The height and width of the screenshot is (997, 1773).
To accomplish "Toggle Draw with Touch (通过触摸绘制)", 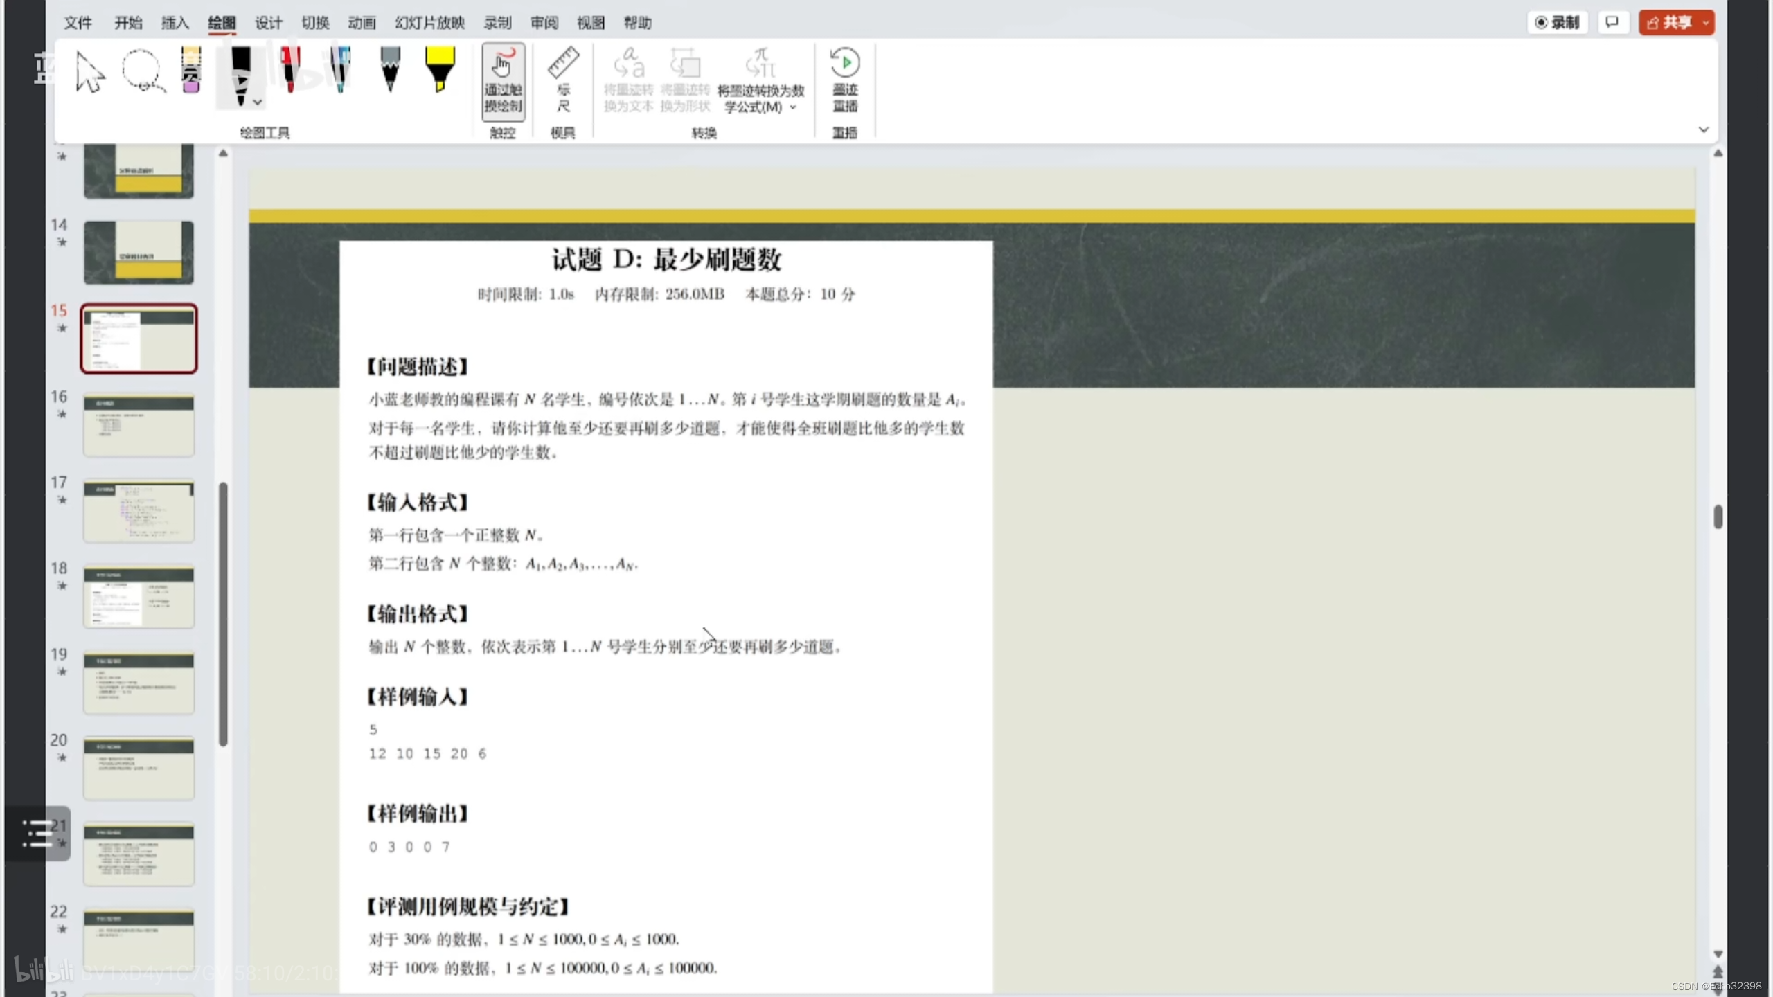I will pyautogui.click(x=504, y=81).
